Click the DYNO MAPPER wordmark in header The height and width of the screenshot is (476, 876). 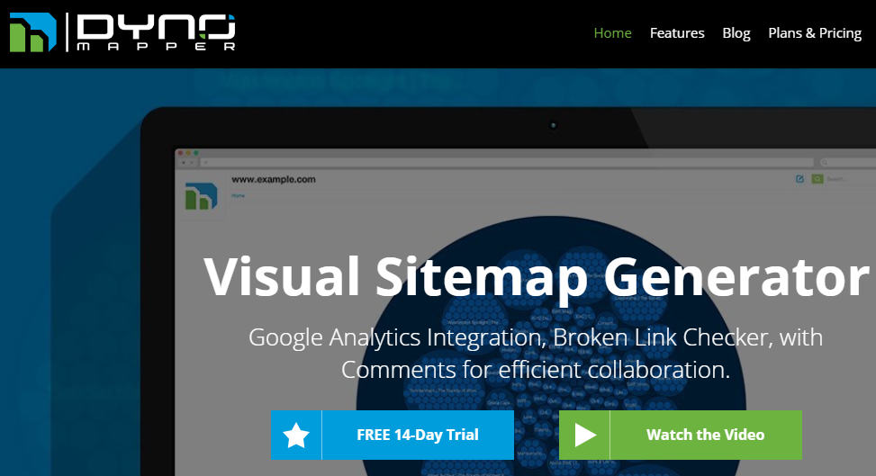(156, 32)
